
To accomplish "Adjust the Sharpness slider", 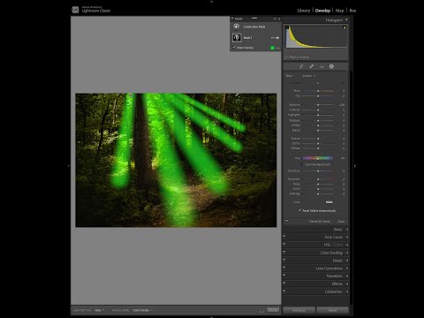I will pos(318,179).
